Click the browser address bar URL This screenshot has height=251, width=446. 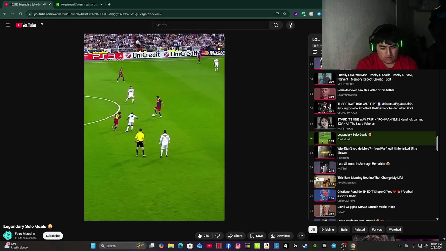click(98, 14)
